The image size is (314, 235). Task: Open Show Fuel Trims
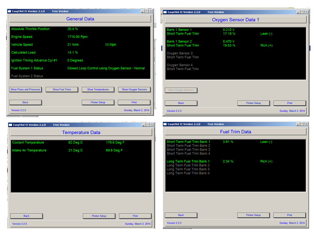(61, 89)
